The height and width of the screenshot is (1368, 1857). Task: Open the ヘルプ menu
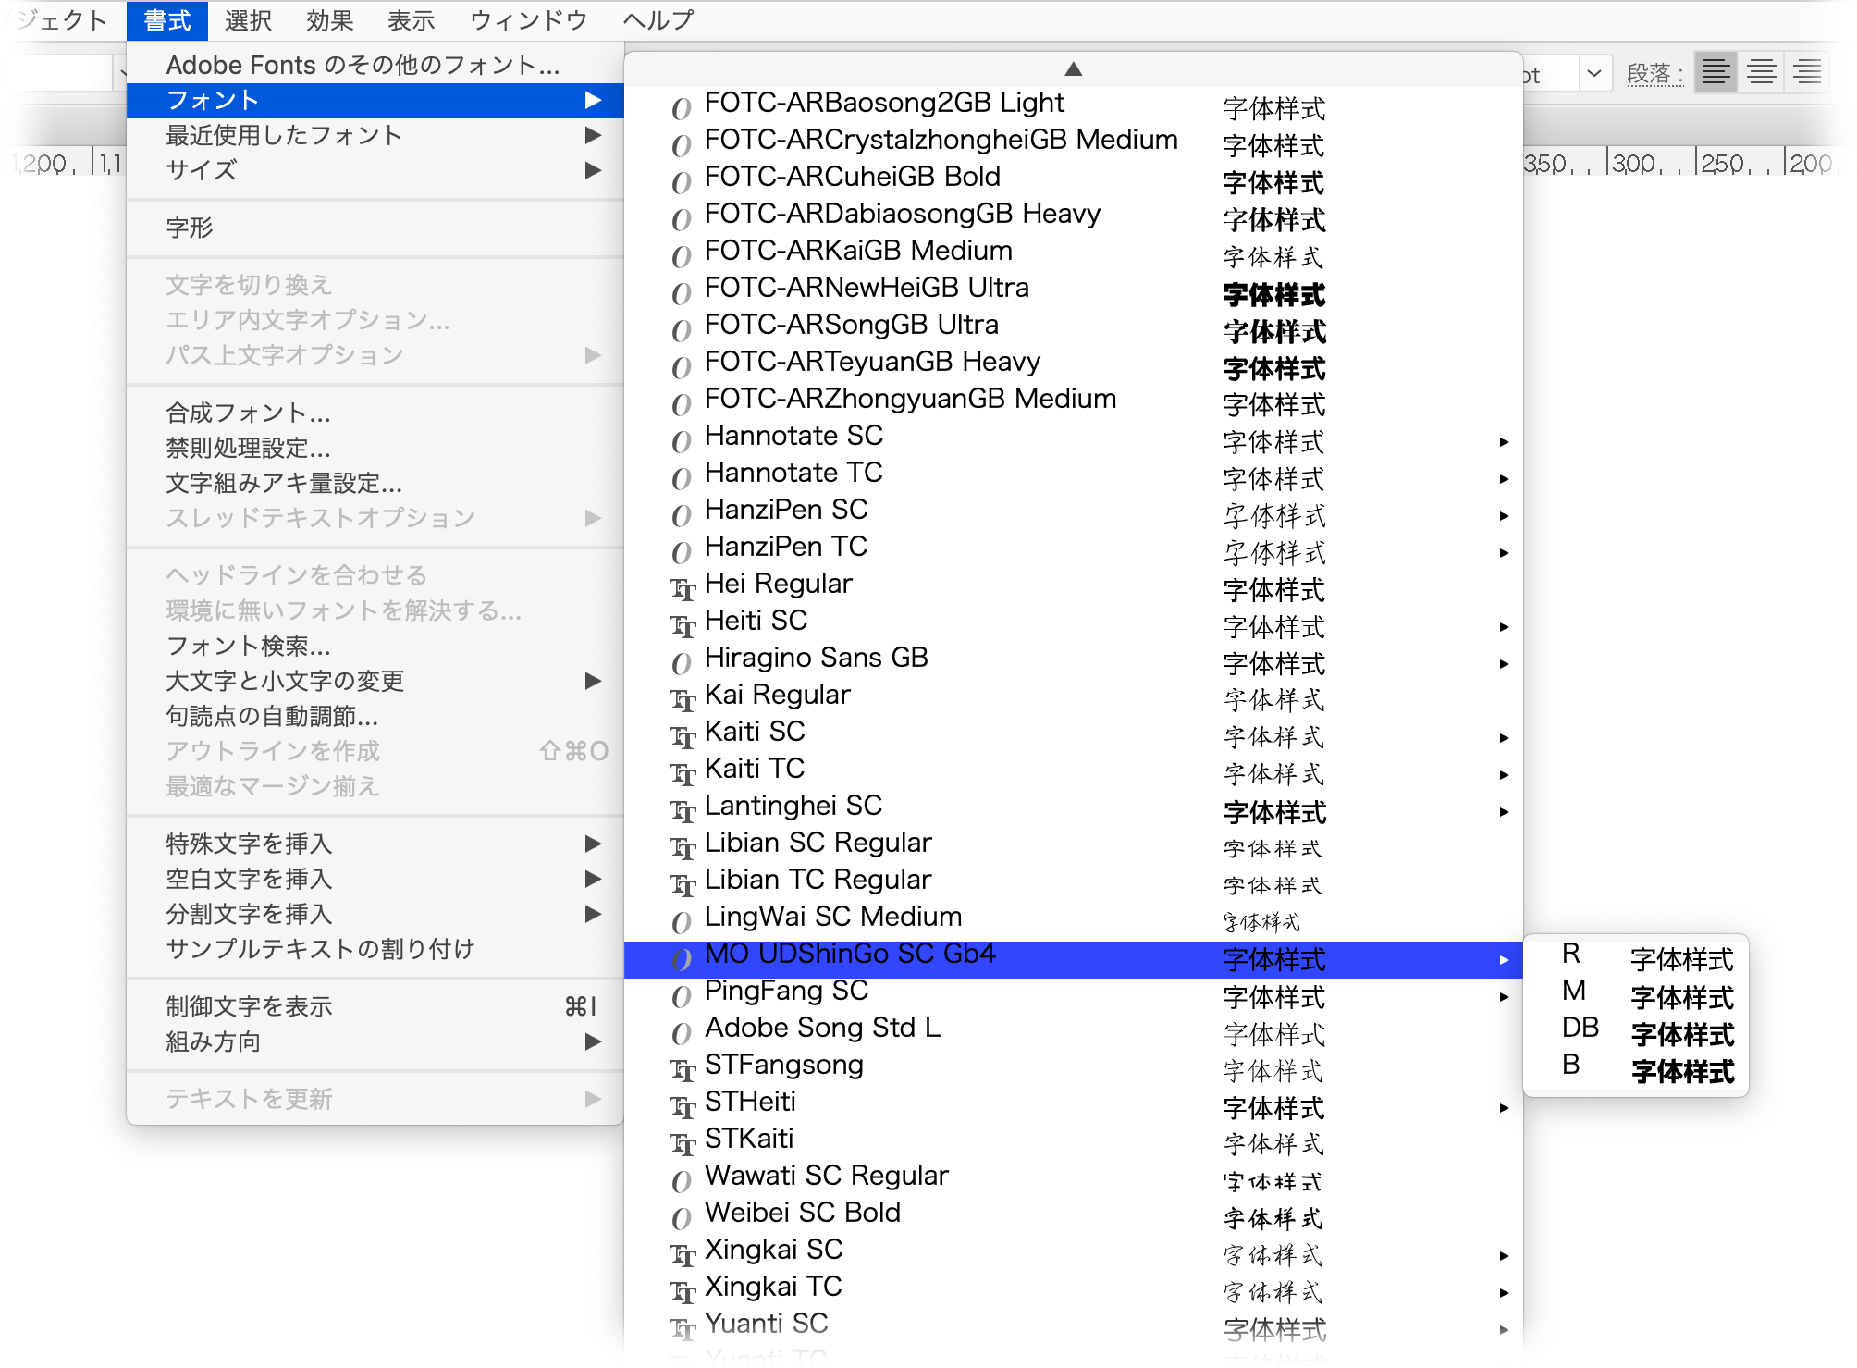[658, 20]
